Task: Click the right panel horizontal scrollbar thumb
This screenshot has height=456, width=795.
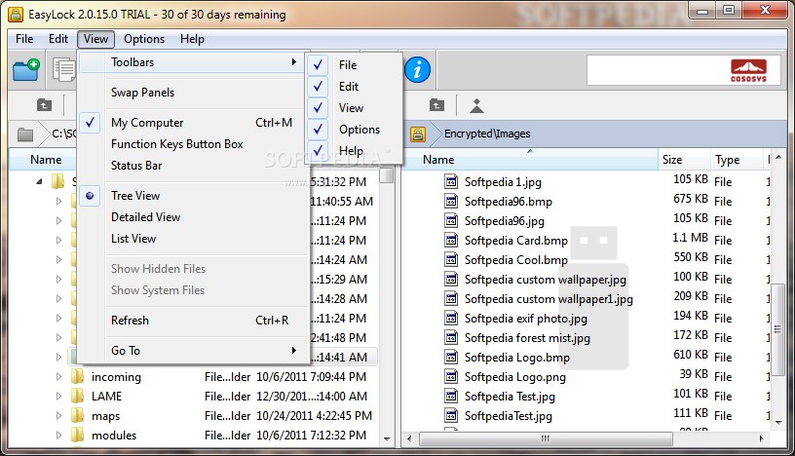Action: click(x=546, y=438)
